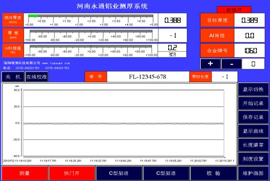The image size is (270, 181).
Task: Save the record with 保存记录
Action: pos(253,117)
